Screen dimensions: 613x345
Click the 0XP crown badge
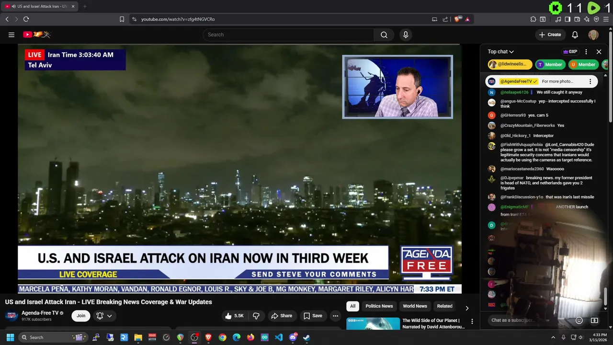pyautogui.click(x=570, y=52)
